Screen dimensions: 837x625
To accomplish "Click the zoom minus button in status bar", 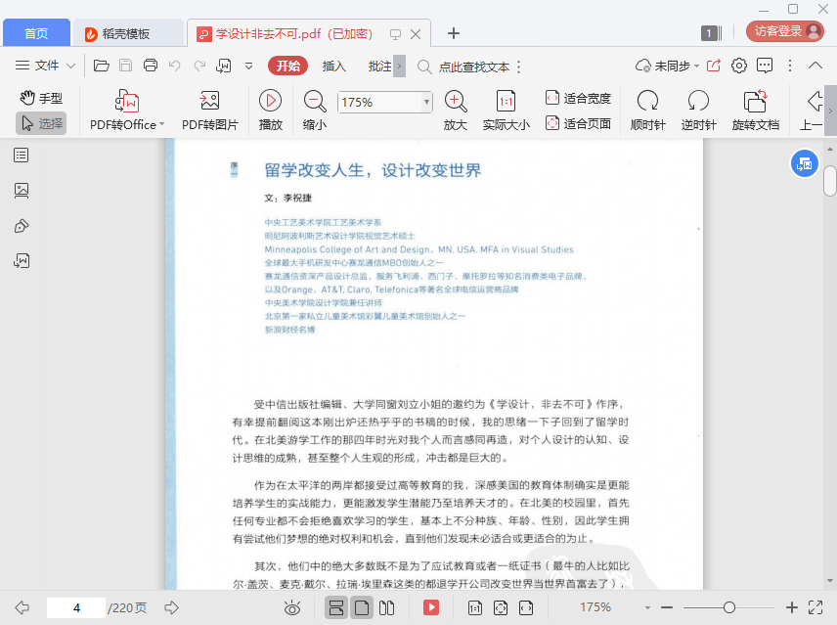I will coord(667,607).
